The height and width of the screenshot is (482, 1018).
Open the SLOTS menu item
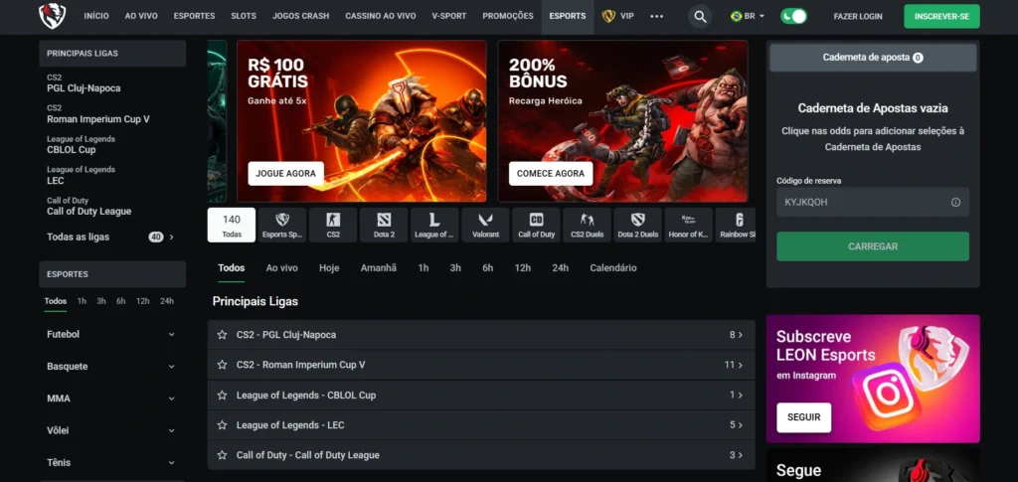point(244,16)
